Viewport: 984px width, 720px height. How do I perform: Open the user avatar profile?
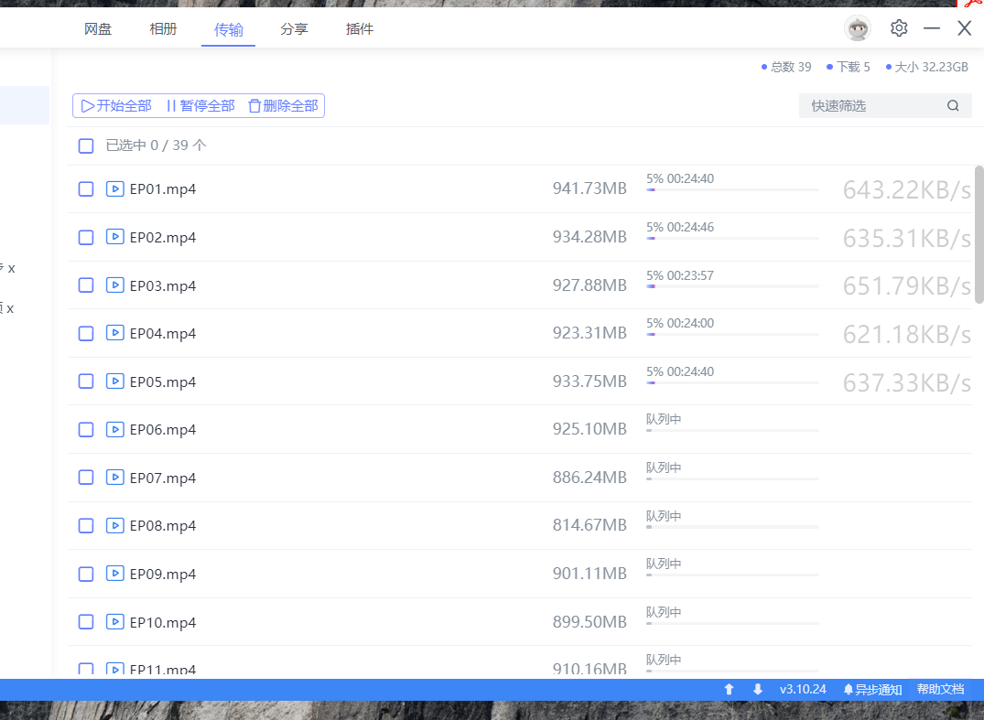tap(858, 28)
